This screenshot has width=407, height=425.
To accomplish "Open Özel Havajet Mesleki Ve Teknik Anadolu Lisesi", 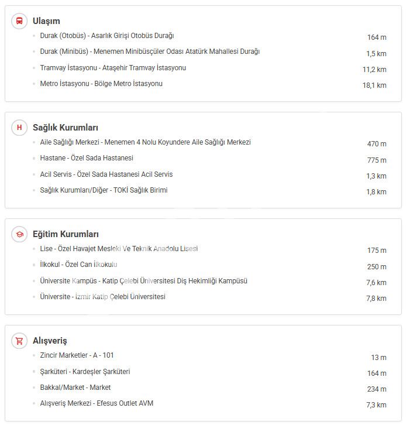I will [x=119, y=249].
